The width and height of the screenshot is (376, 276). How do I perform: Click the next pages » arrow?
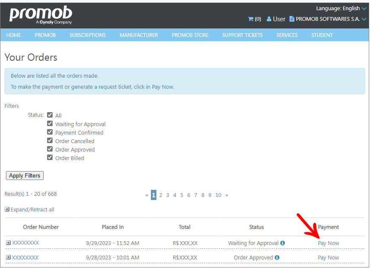tap(227, 195)
